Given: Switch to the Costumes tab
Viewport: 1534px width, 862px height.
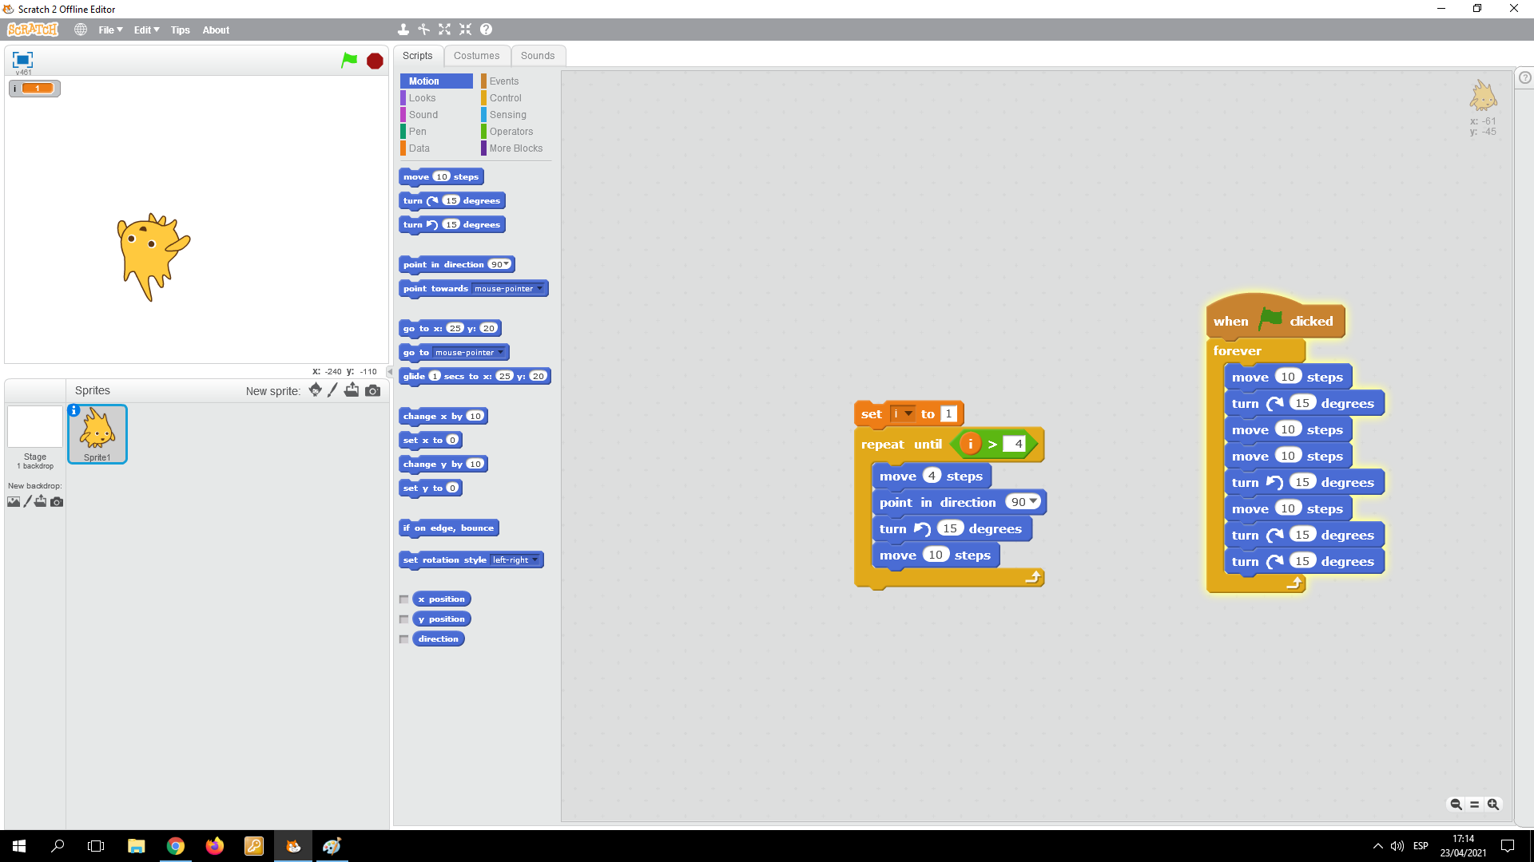Looking at the screenshot, I should 477,55.
